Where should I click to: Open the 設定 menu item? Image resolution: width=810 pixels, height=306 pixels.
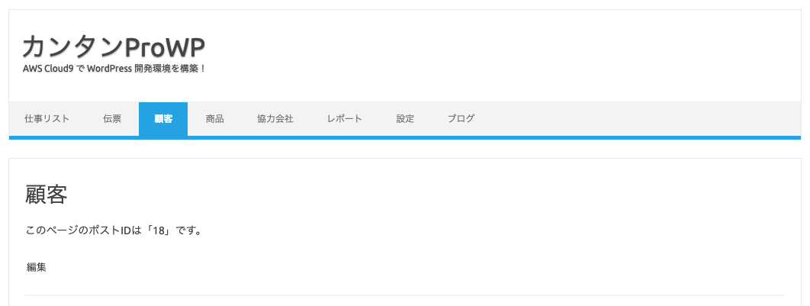coord(405,119)
